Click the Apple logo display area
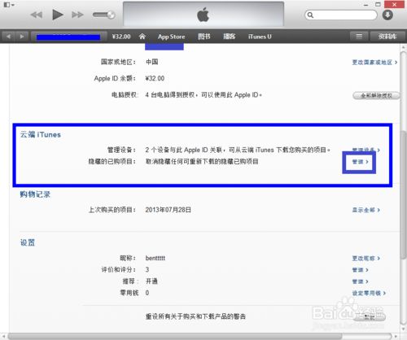Image resolution: width=407 pixels, height=340 pixels. coord(203,14)
